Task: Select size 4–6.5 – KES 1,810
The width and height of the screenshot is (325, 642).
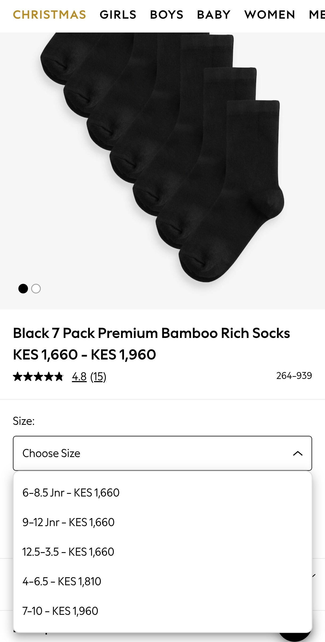Action: pos(62,582)
